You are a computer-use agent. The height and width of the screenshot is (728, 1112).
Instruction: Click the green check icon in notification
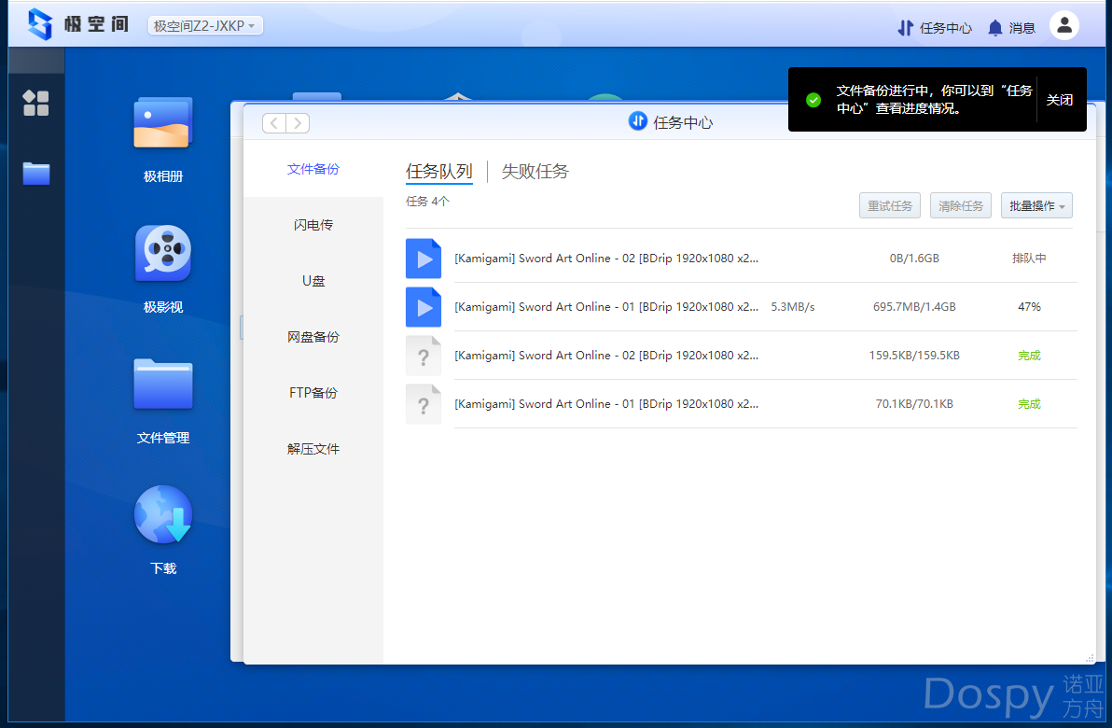[813, 100]
